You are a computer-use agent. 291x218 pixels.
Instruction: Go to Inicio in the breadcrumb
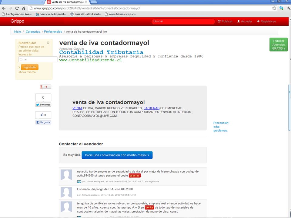[17, 32]
